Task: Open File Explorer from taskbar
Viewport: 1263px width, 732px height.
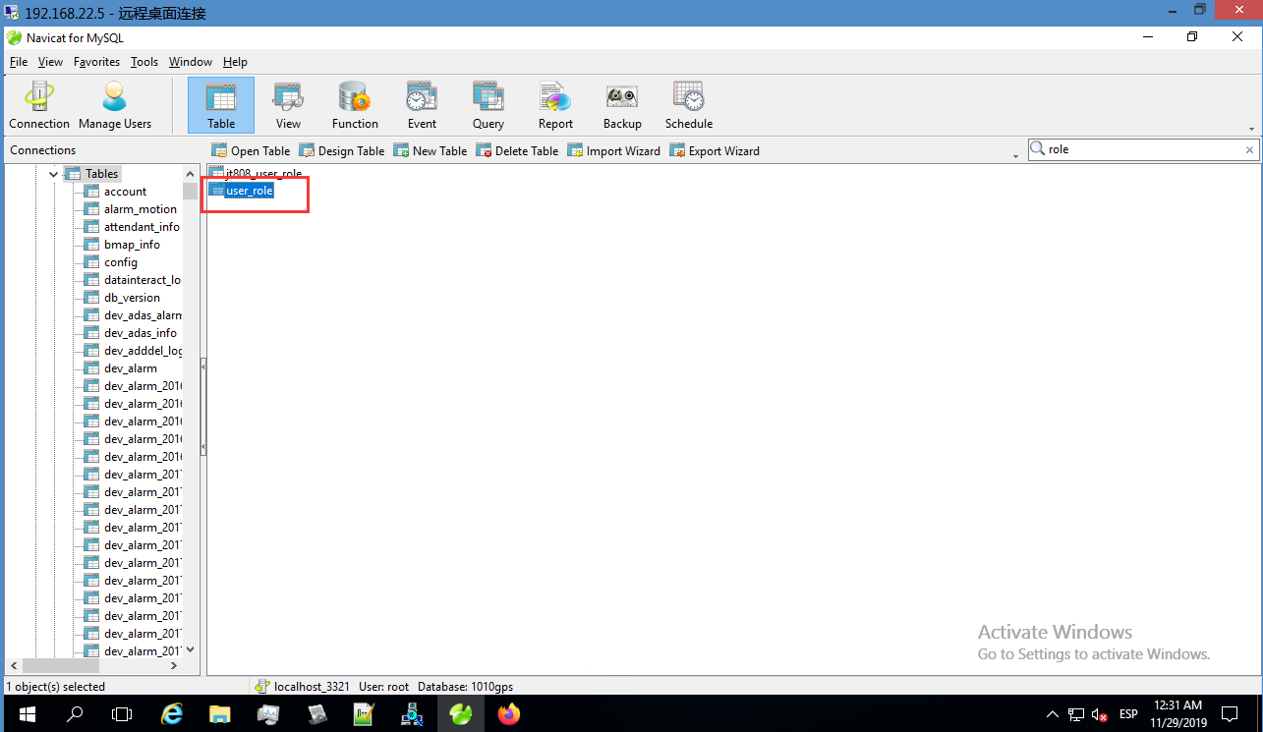Action: pyautogui.click(x=220, y=714)
